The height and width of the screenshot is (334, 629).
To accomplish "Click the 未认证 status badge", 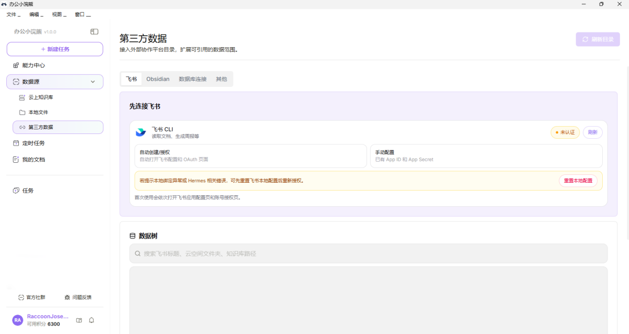I will (x=565, y=132).
